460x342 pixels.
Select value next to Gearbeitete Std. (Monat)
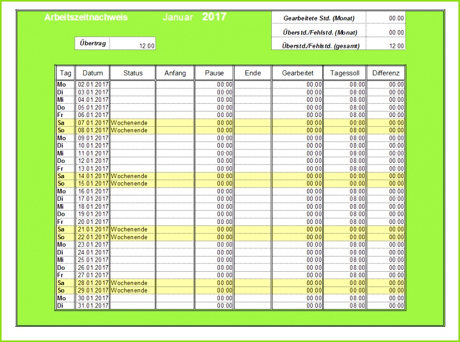pos(386,18)
